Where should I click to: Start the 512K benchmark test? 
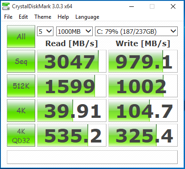pyautogui.click(x=21, y=86)
